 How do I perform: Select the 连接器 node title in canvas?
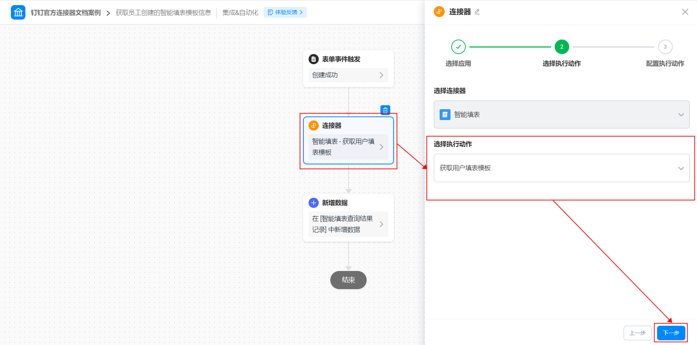332,126
